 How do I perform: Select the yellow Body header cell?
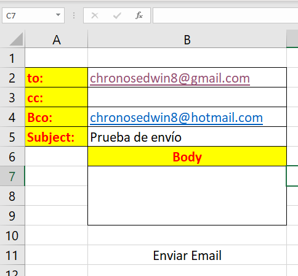[x=187, y=156]
